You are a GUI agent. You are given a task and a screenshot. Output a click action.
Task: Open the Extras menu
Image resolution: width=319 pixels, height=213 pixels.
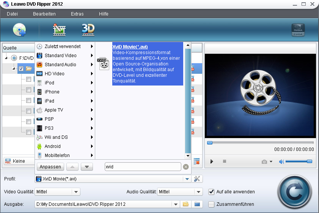pos(77,14)
